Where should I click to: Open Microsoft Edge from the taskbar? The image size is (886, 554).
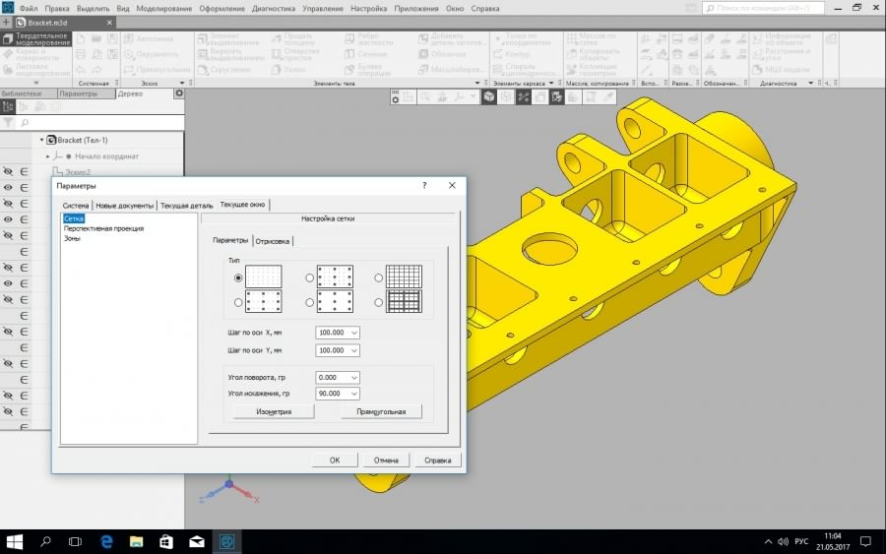pos(105,541)
